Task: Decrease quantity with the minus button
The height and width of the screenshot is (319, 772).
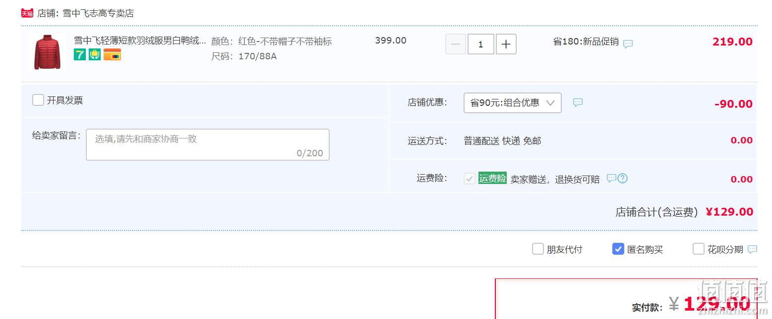Action: click(x=456, y=44)
